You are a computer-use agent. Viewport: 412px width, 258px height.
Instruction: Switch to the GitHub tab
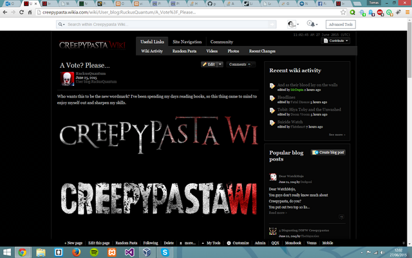pyautogui.click(x=213, y=4)
